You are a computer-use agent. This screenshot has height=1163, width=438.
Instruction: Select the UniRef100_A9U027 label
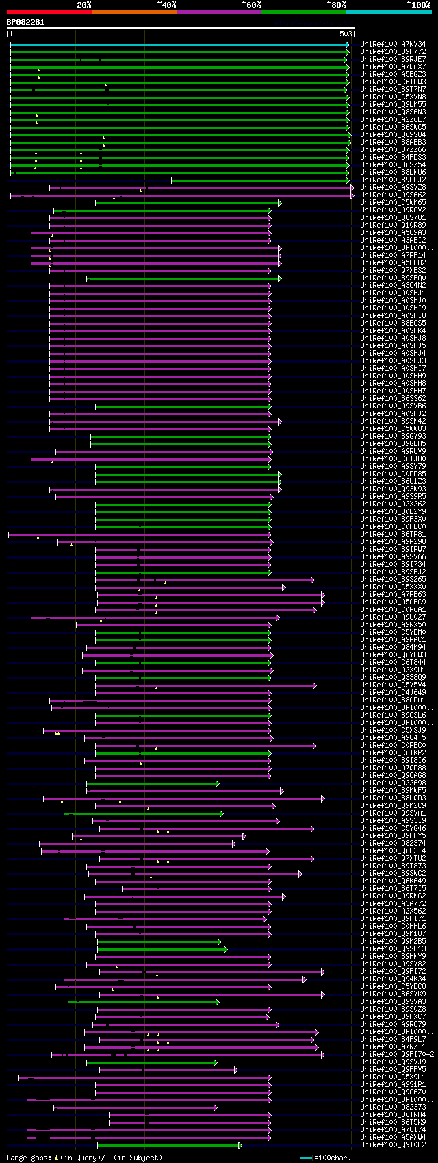click(393, 617)
